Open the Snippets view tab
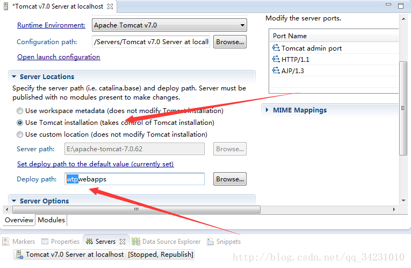This screenshot has width=411, height=268. tap(224, 242)
